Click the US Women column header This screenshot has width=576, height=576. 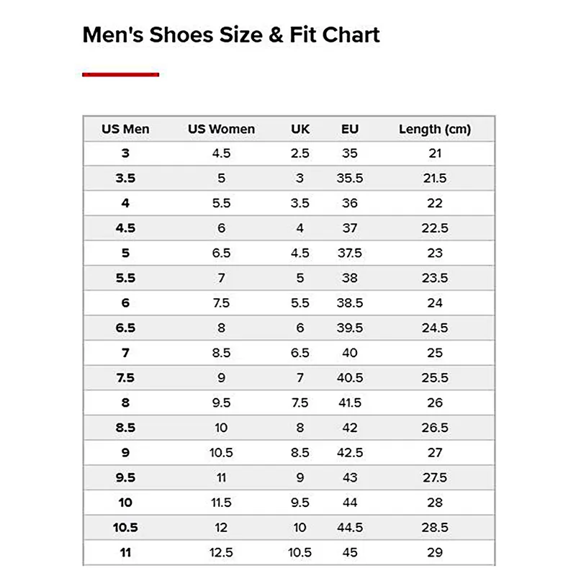221,130
